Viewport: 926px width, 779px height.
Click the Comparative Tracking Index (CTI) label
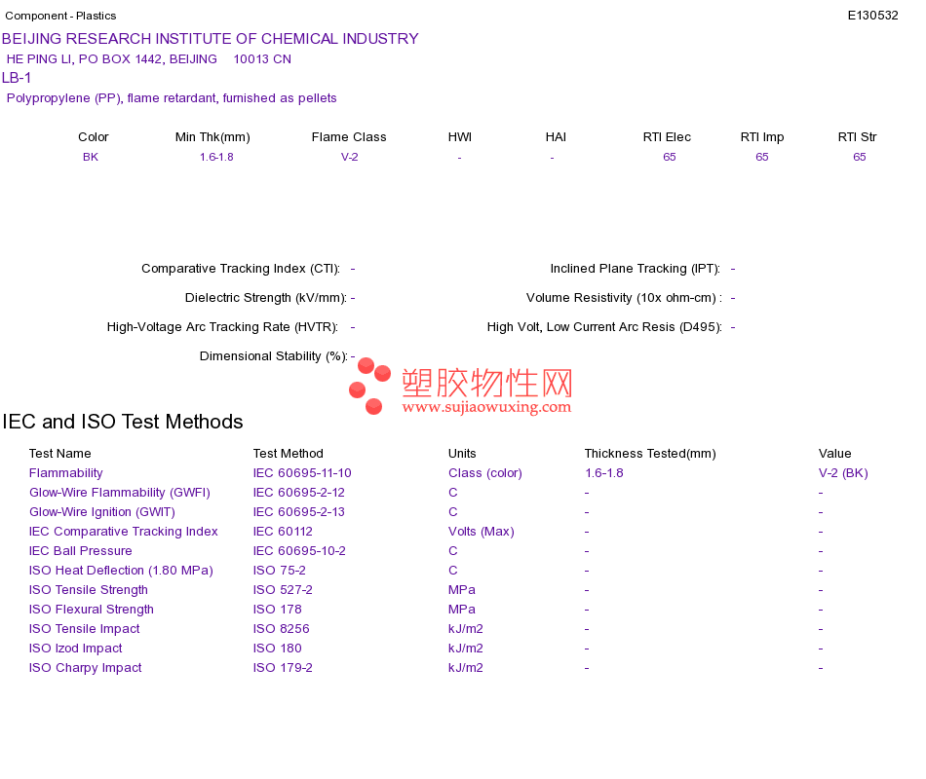[x=241, y=269]
